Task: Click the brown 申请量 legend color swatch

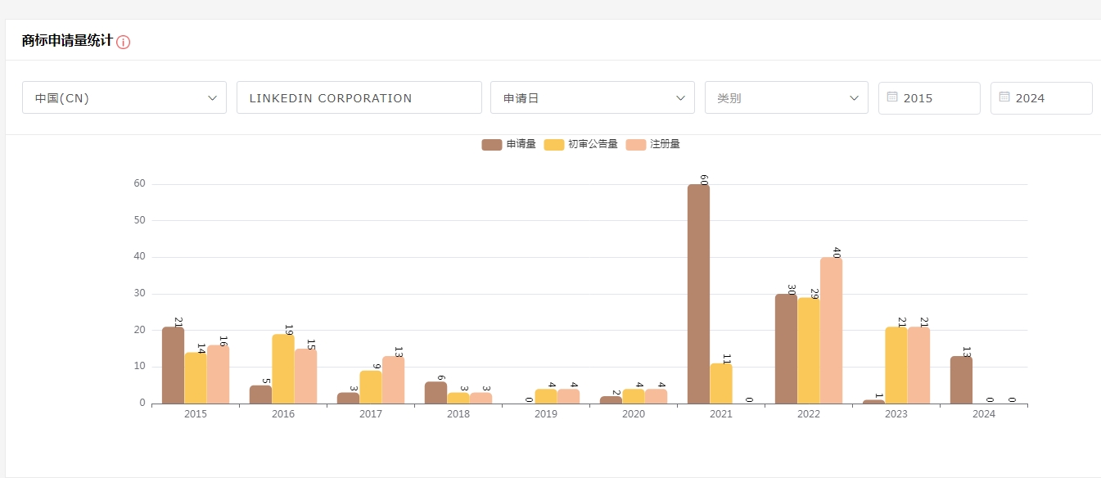Action: coord(491,145)
